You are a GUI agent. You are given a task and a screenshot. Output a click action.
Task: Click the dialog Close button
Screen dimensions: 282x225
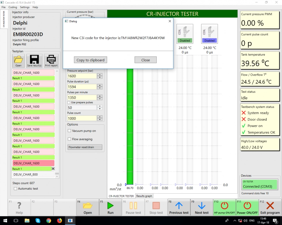[x=145, y=60]
